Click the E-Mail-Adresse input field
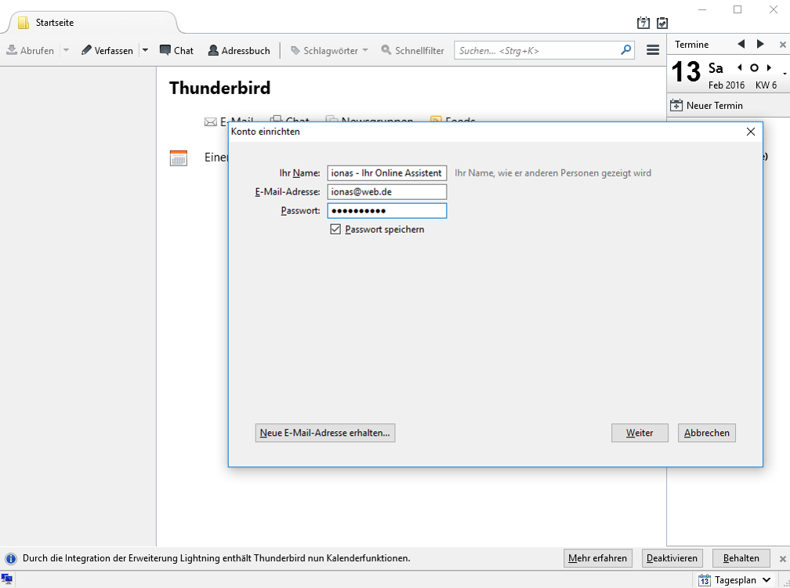Image resolution: width=790 pixels, height=588 pixels. (387, 192)
